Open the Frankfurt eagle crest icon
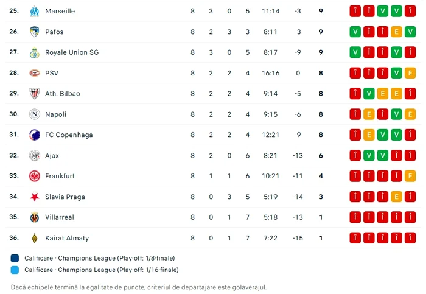The width and height of the screenshot is (426, 294). click(x=35, y=176)
